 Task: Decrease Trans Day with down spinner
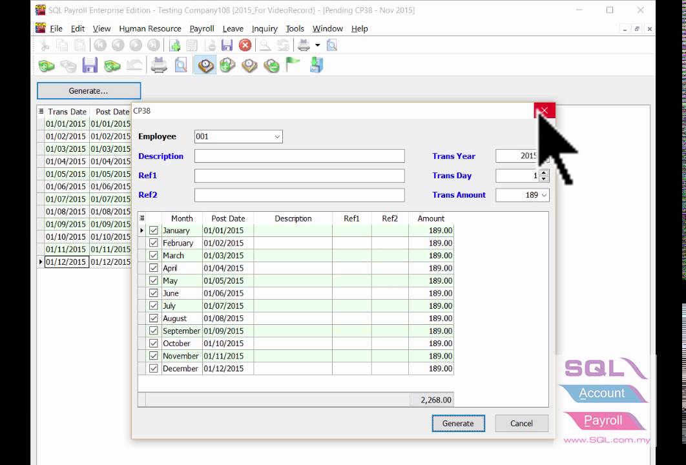(x=544, y=178)
